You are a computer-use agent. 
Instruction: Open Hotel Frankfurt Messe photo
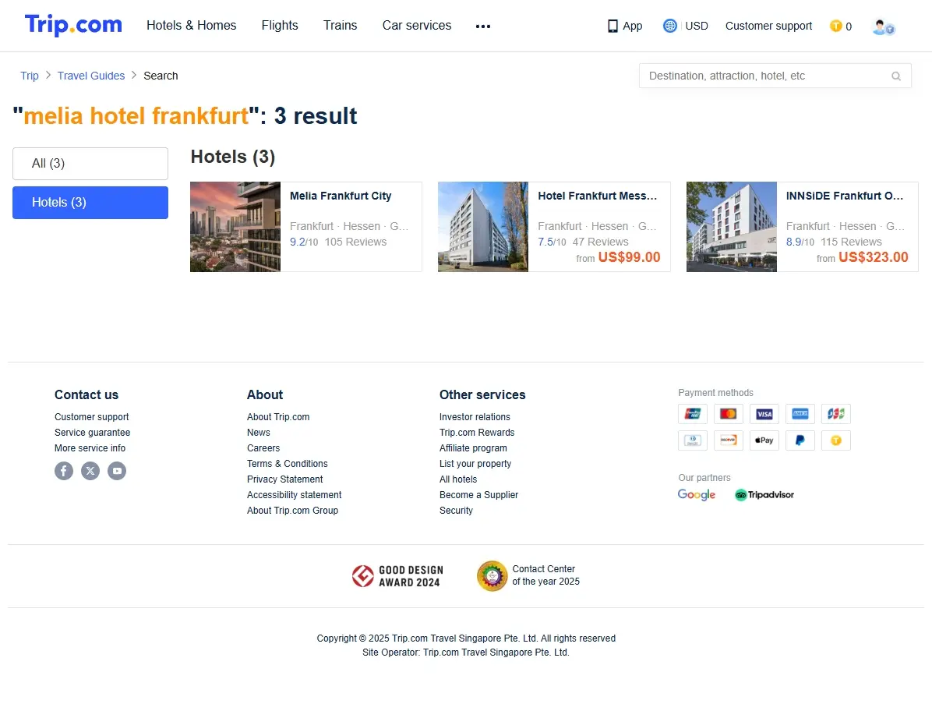click(x=483, y=227)
